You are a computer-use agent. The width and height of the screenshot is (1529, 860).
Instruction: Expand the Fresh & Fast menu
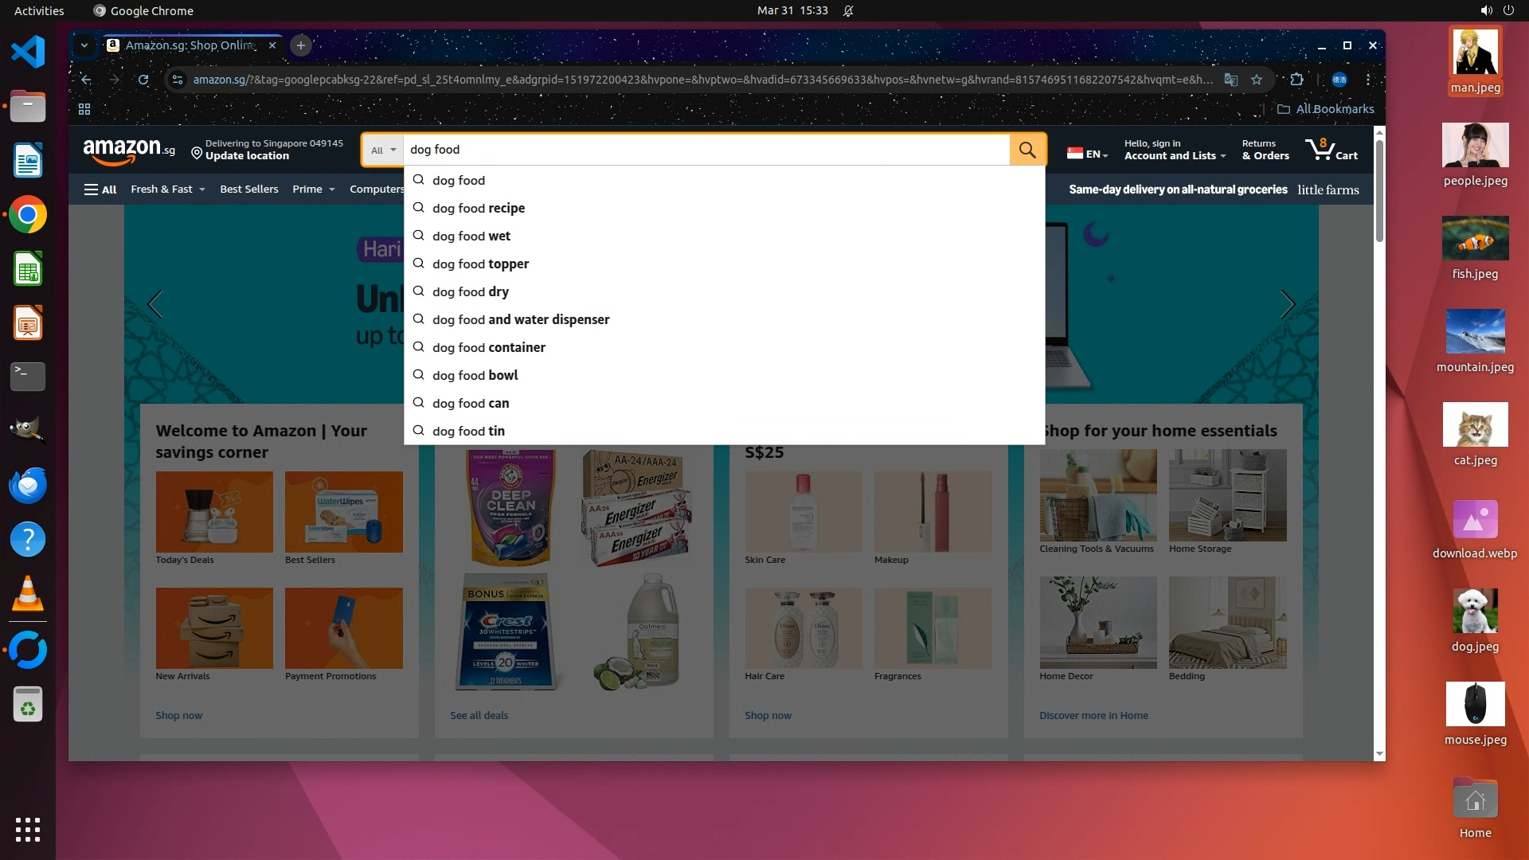coord(167,190)
